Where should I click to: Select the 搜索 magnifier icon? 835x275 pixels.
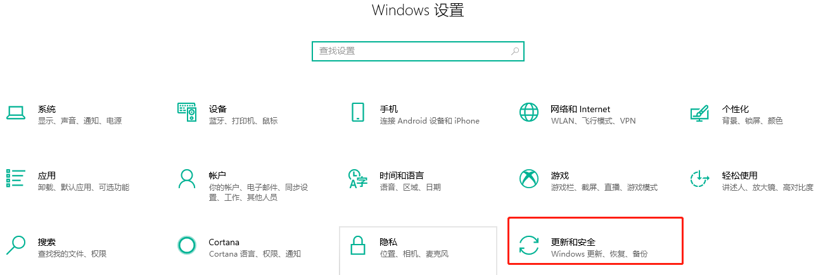[x=15, y=245]
